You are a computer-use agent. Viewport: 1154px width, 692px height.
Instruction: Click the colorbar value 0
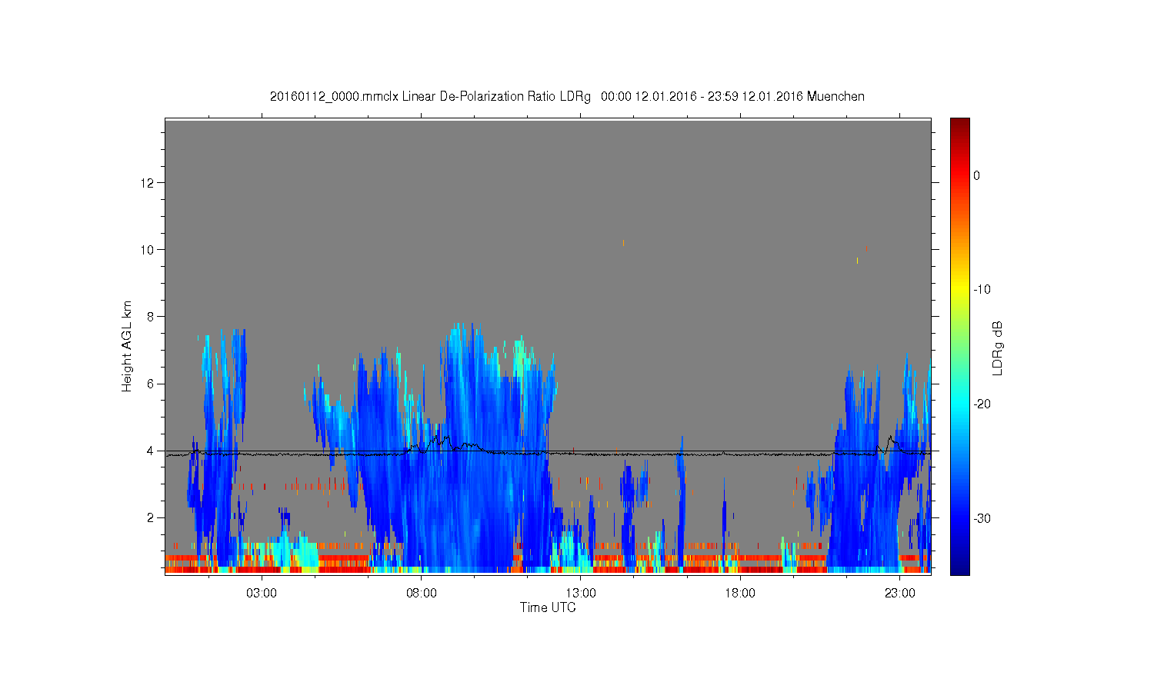click(x=976, y=175)
